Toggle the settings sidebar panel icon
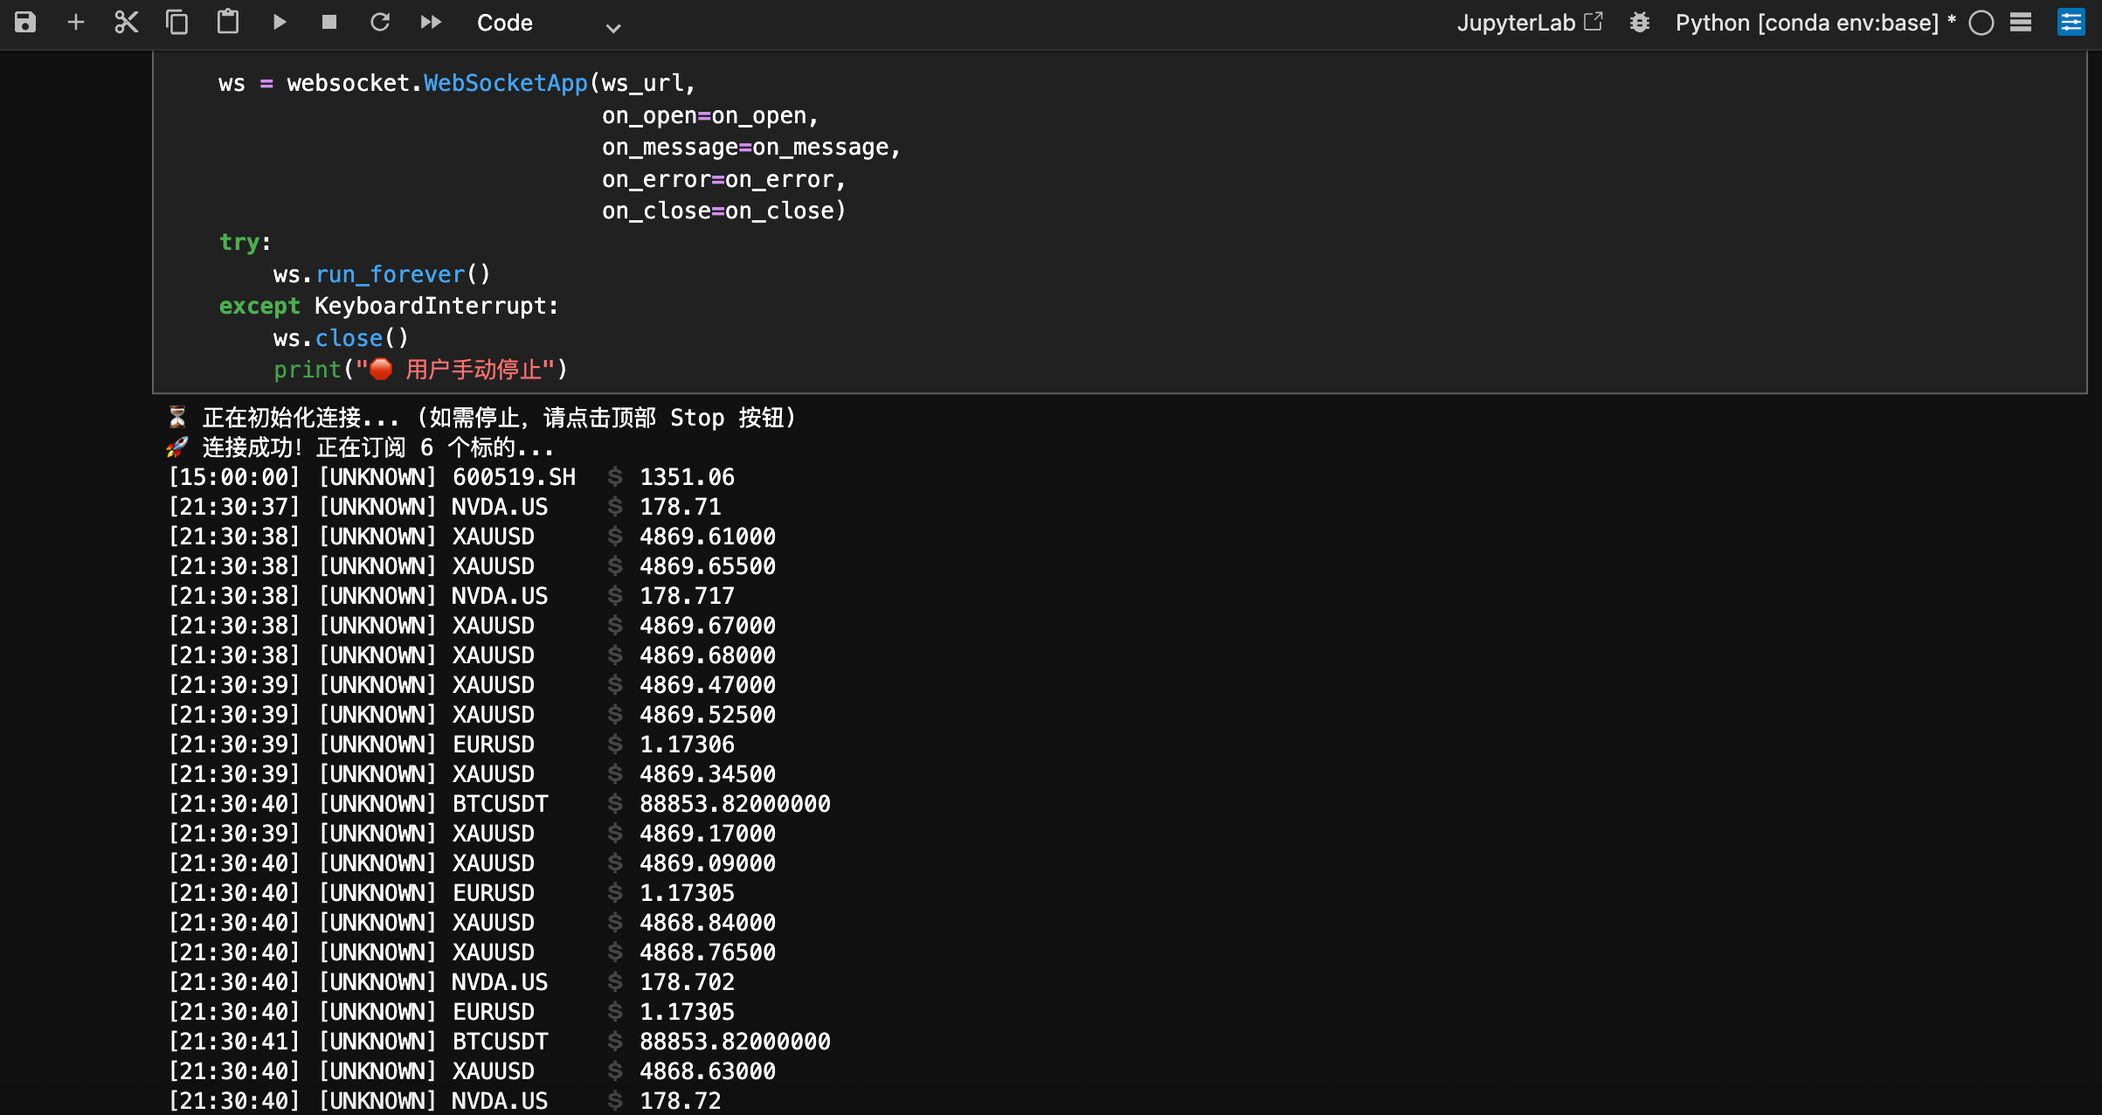This screenshot has height=1115, width=2102. click(x=2071, y=23)
